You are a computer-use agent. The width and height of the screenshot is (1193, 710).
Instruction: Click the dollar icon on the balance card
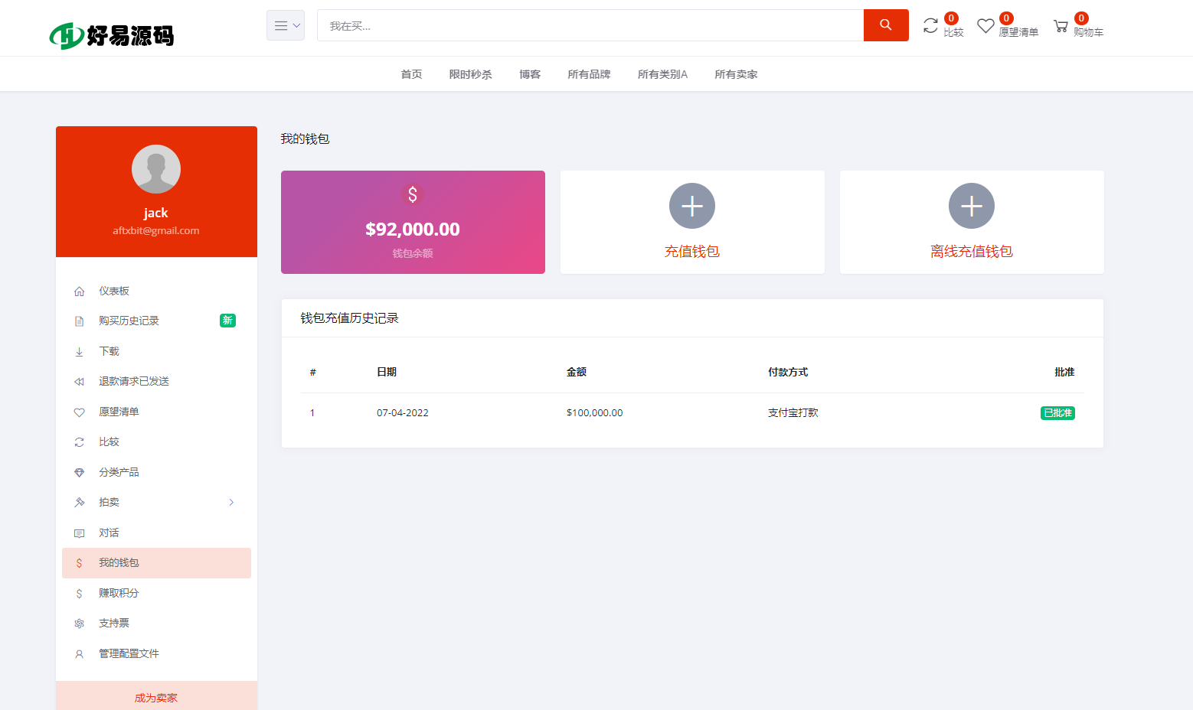(413, 195)
